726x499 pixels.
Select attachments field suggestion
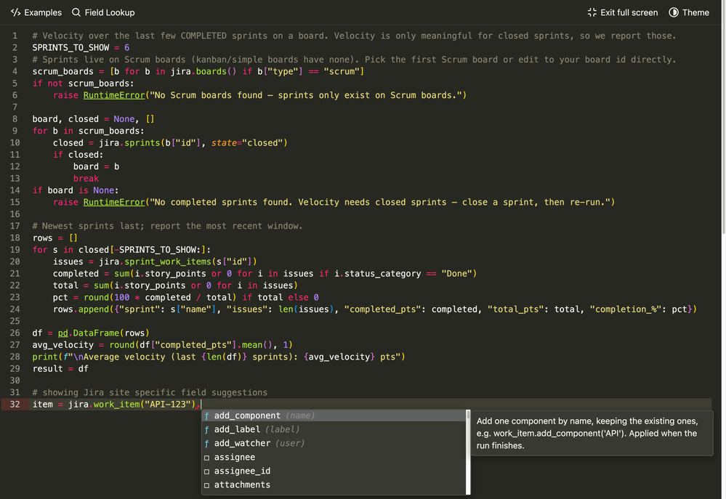pyautogui.click(x=334, y=484)
